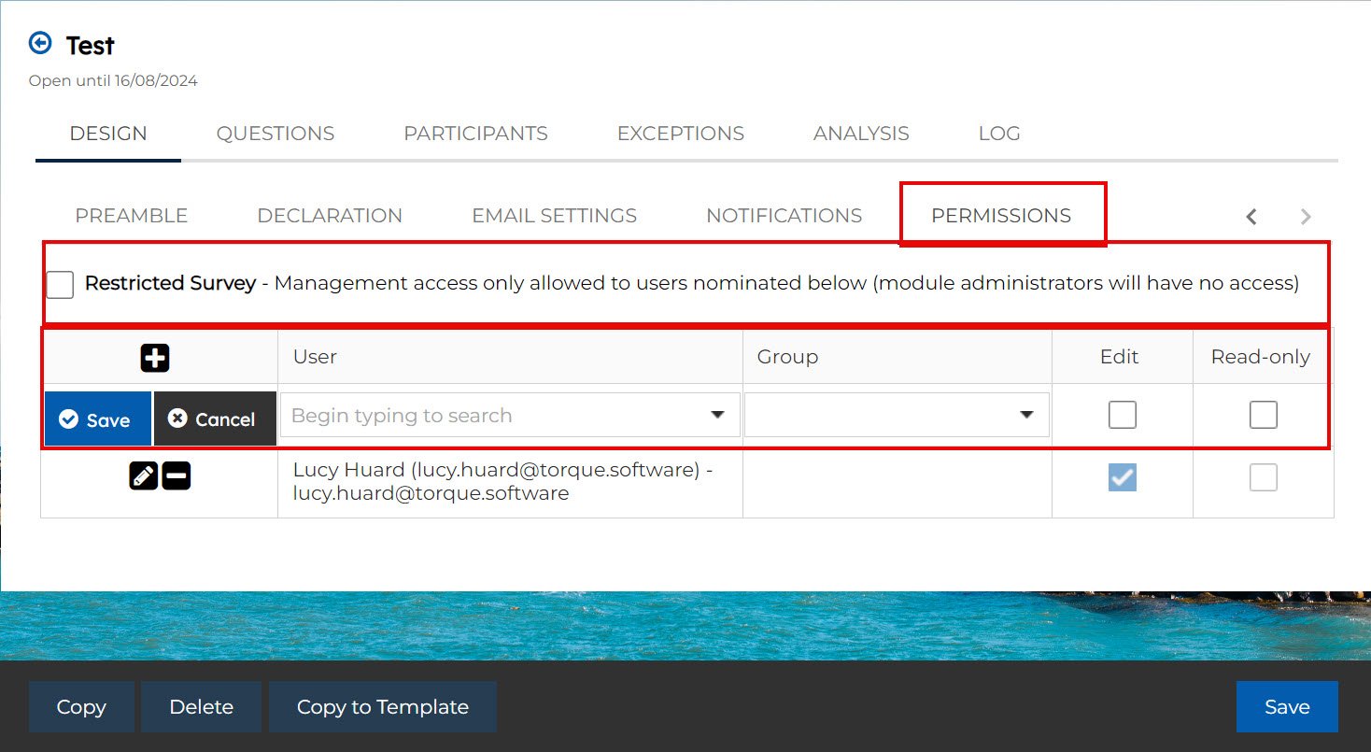1371x752 pixels.
Task: Click the back arrow next to Test
Action: point(40,43)
